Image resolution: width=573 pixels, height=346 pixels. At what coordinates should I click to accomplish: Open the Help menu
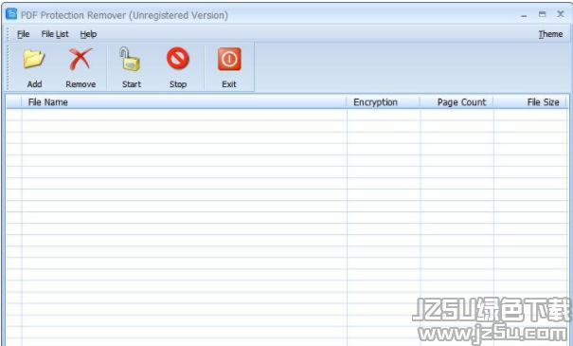(88, 34)
